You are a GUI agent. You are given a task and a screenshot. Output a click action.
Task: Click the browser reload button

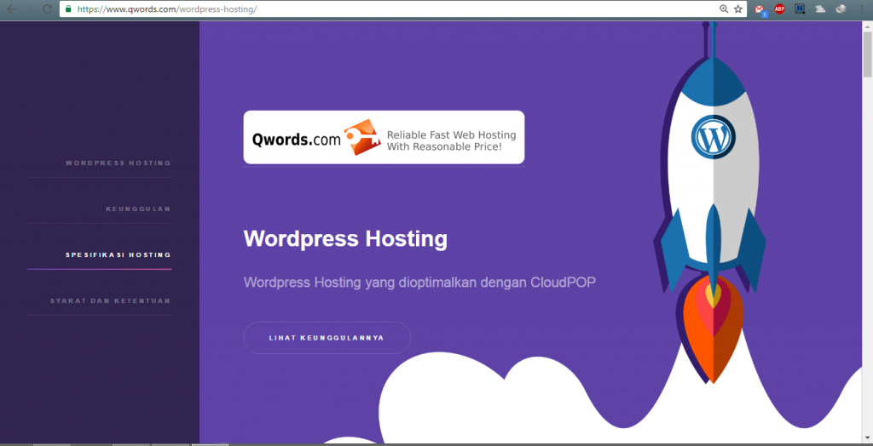point(47,9)
